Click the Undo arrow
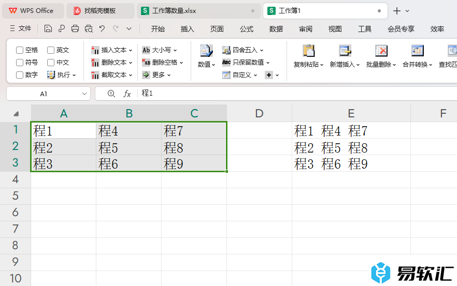Screen dimensions: 457x286 pyautogui.click(x=102, y=28)
